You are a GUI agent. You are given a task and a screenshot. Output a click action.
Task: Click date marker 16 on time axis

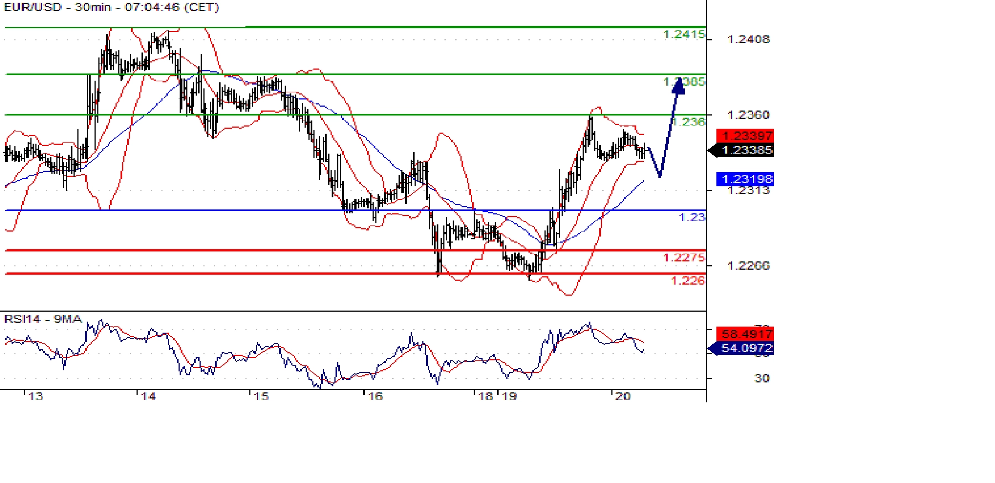375,396
